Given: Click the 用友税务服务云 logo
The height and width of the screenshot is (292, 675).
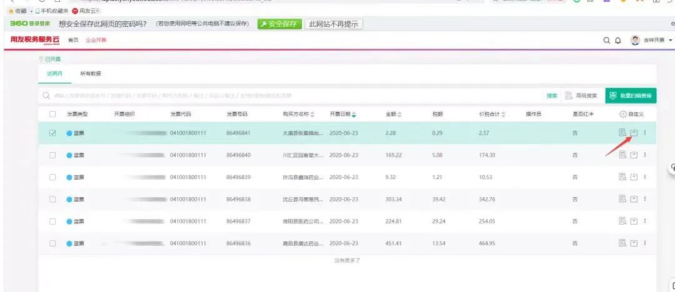Looking at the screenshot, I should pyautogui.click(x=35, y=40).
